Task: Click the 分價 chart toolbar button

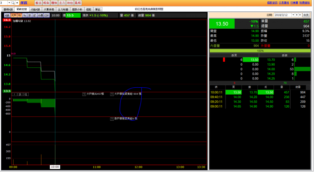Action: tap(41, 15)
